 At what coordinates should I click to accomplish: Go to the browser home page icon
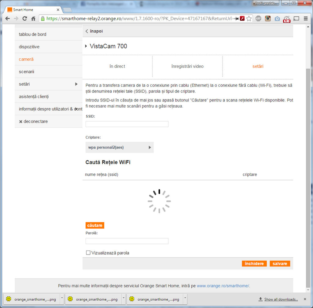click(x=33, y=19)
